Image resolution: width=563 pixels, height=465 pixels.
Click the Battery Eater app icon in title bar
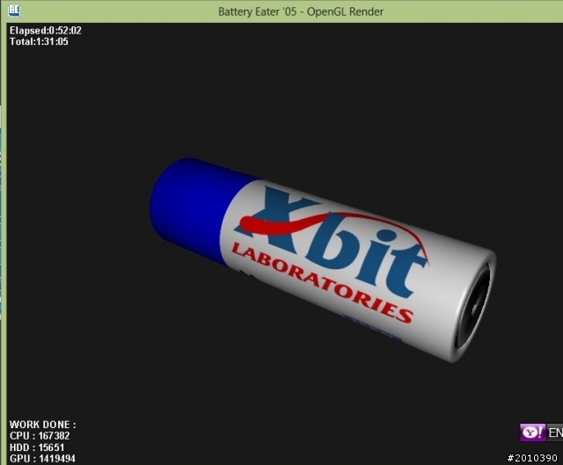(14, 11)
